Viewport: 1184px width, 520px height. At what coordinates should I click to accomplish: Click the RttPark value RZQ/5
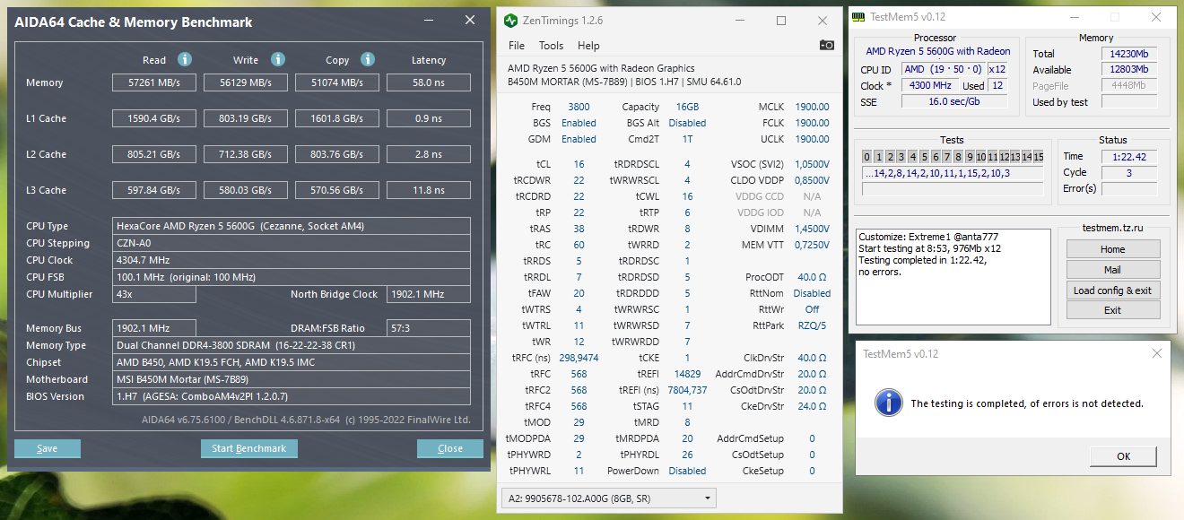click(x=813, y=325)
